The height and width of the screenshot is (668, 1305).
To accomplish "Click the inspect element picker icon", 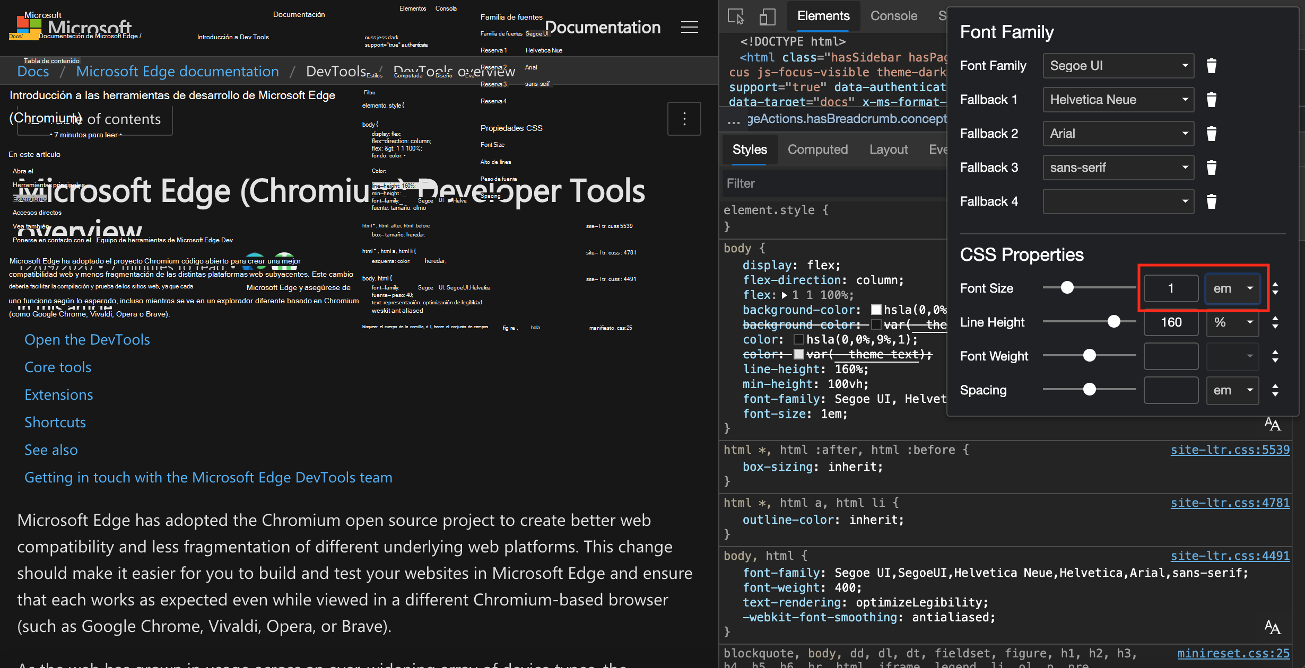I will tap(736, 16).
